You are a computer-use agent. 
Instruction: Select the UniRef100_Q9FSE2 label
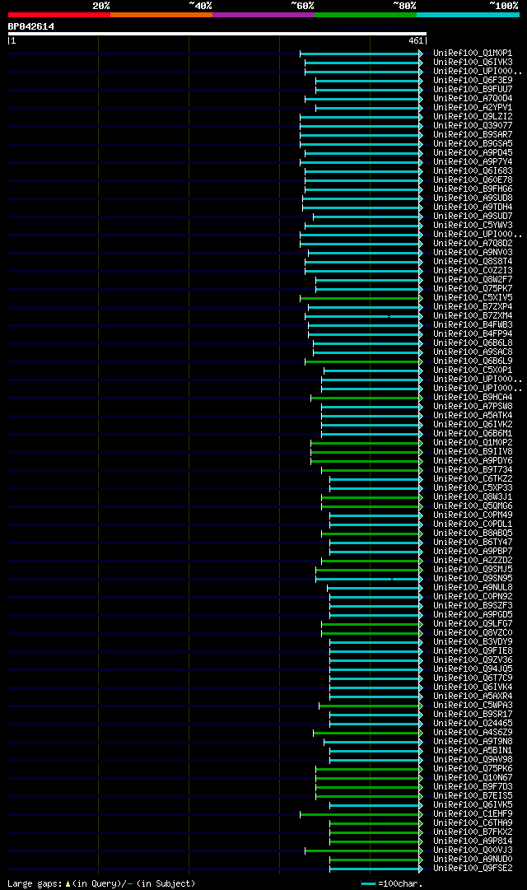pos(473,869)
